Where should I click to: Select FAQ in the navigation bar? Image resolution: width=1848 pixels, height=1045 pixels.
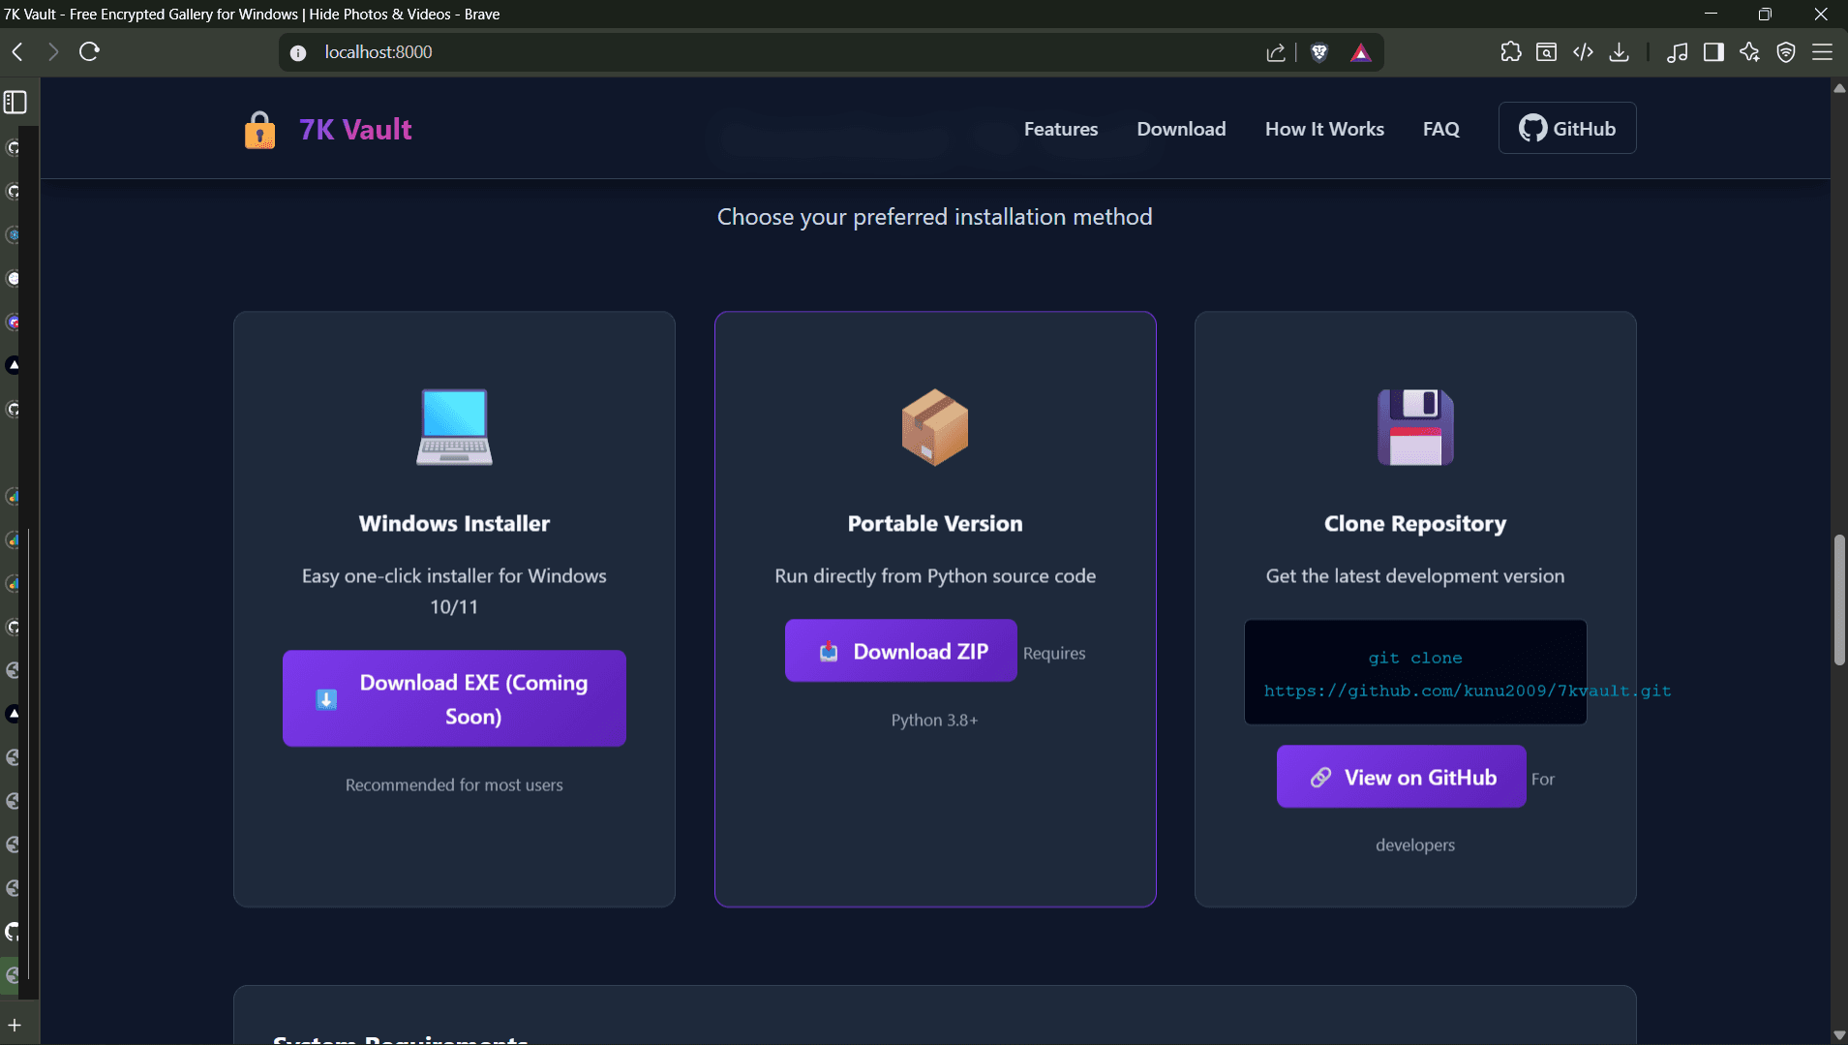[x=1440, y=129]
